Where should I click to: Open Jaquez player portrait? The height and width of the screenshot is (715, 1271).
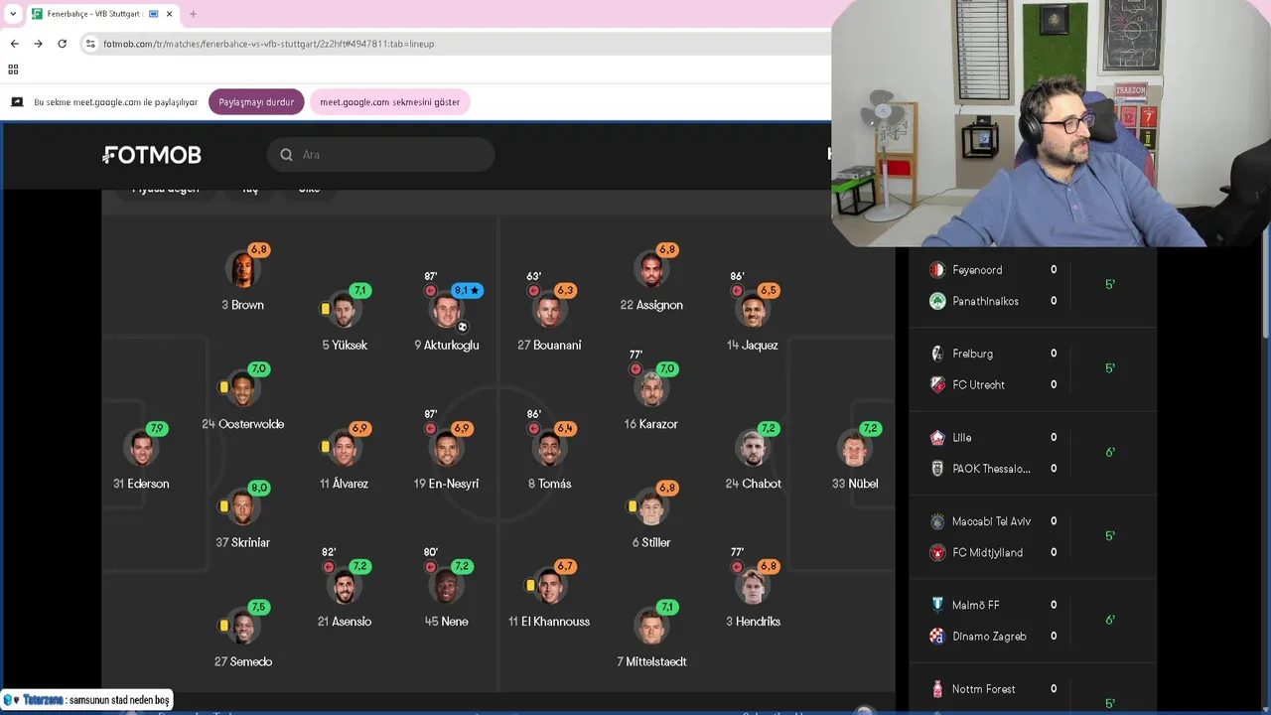click(x=753, y=310)
